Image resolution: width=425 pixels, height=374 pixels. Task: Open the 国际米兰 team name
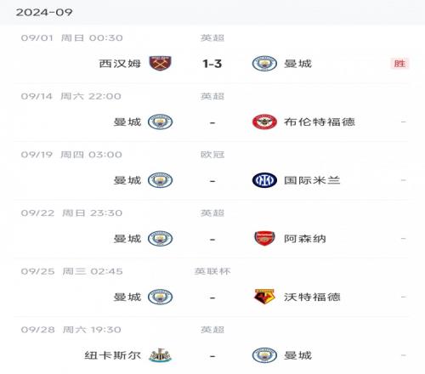coord(312,180)
